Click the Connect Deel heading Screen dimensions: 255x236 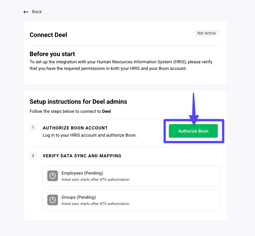pyautogui.click(x=48, y=35)
